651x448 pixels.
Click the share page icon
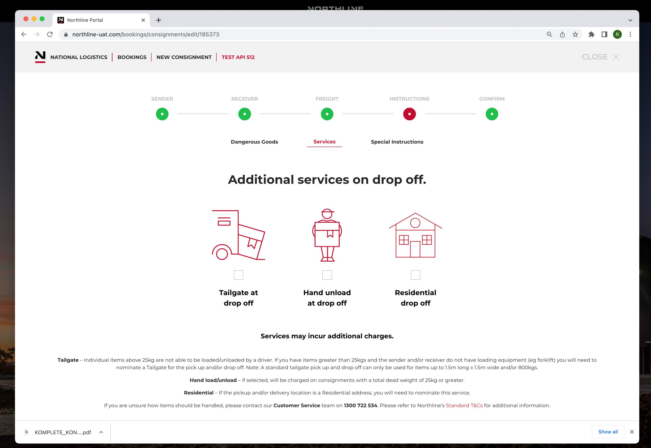pos(562,34)
